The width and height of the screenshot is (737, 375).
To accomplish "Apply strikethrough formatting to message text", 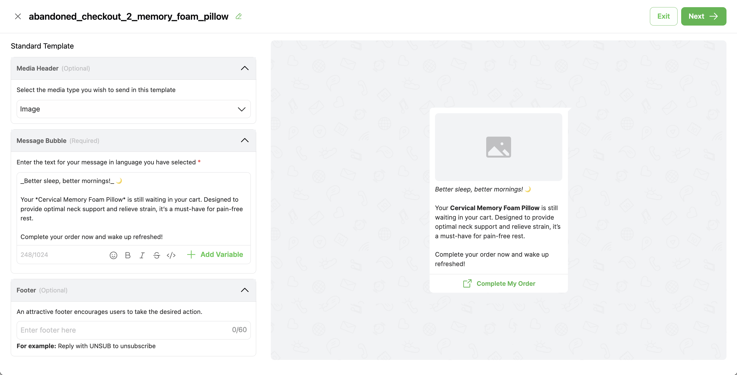I will point(157,255).
